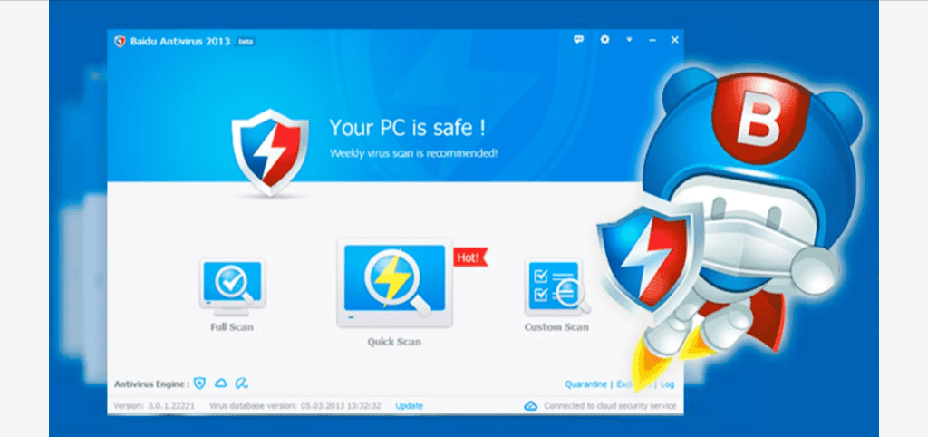
Task: Toggle the third antivirus engine icon
Action: pos(241,384)
